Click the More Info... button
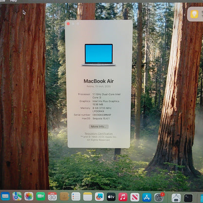The height and width of the screenshot is (203, 203). click(99, 126)
